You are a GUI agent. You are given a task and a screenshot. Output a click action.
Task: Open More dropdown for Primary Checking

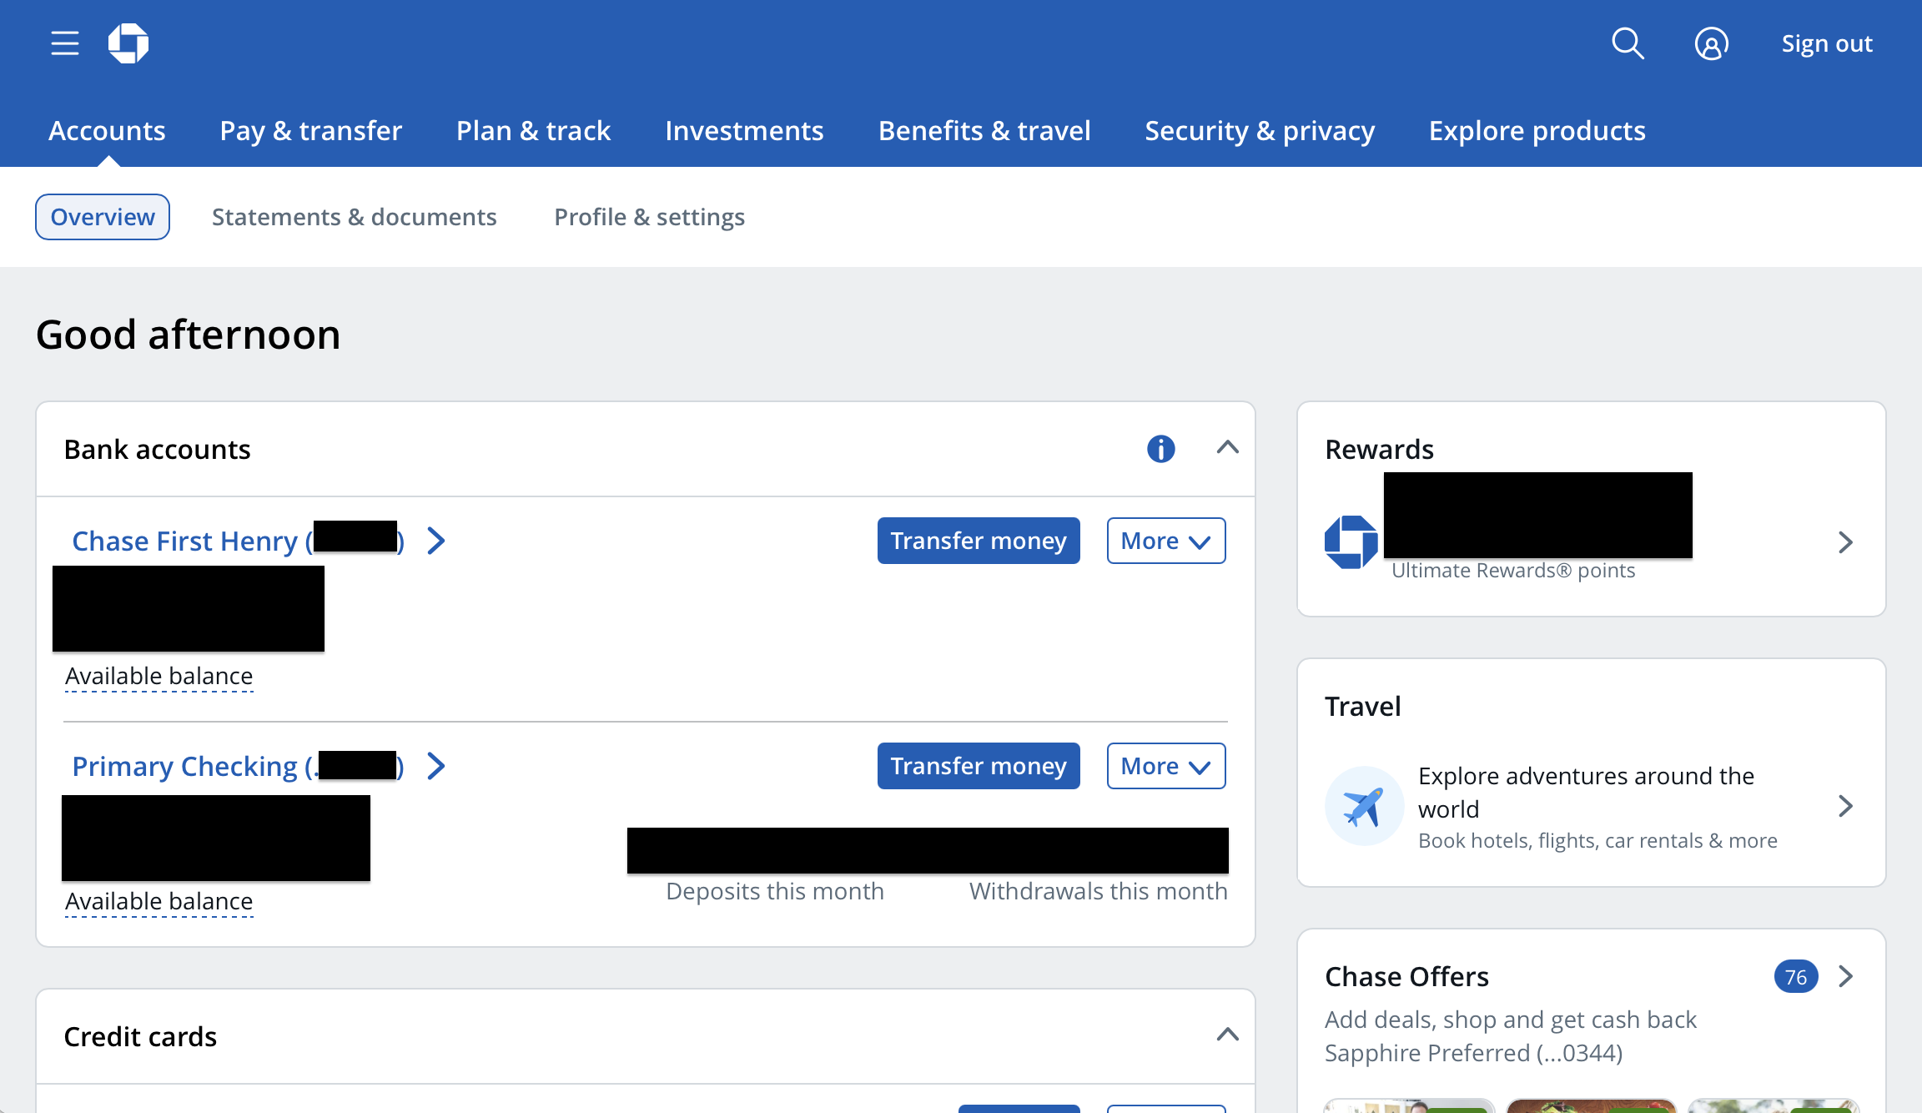pyautogui.click(x=1166, y=766)
